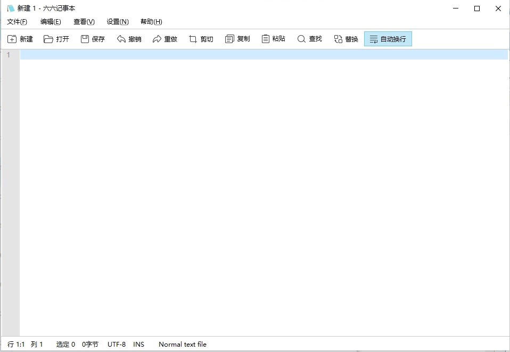Image resolution: width=510 pixels, height=352 pixels.
Task: Paste from clipboard with the 粘贴 icon
Action: pos(266,39)
